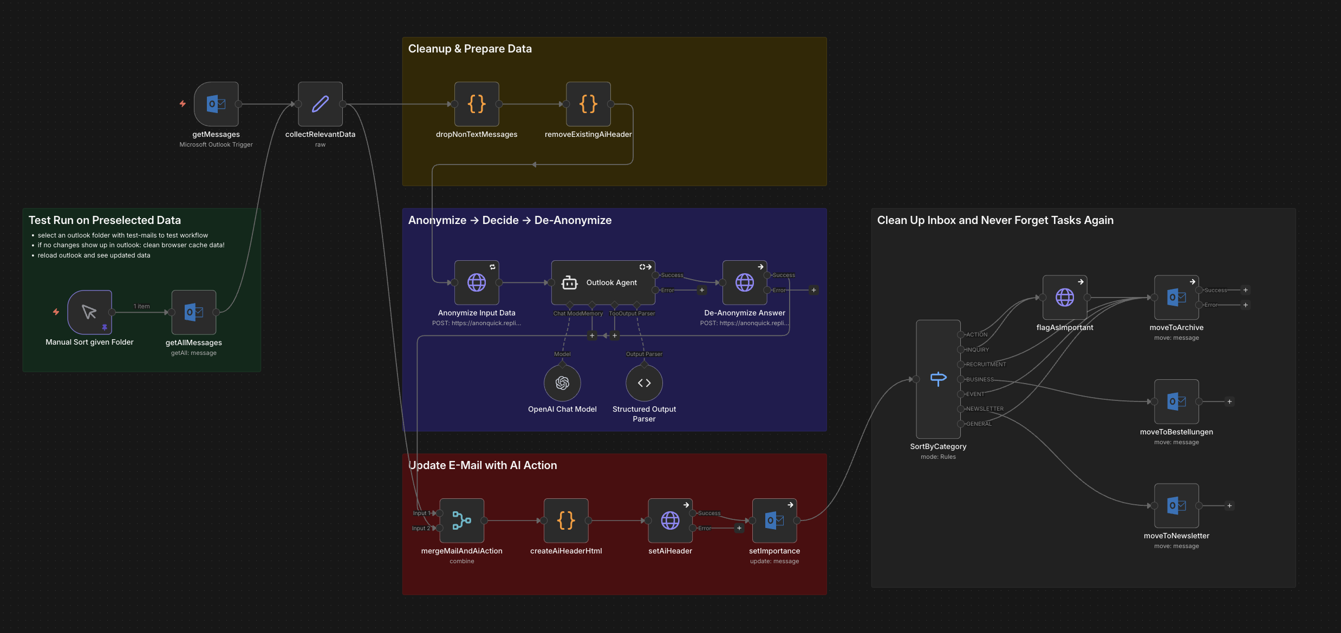Image resolution: width=1341 pixels, height=633 pixels.
Task: Open the removeExistingAiHeader code node
Action: [588, 104]
